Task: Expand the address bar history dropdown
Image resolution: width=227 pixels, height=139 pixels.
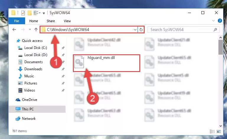Action: 135,30
